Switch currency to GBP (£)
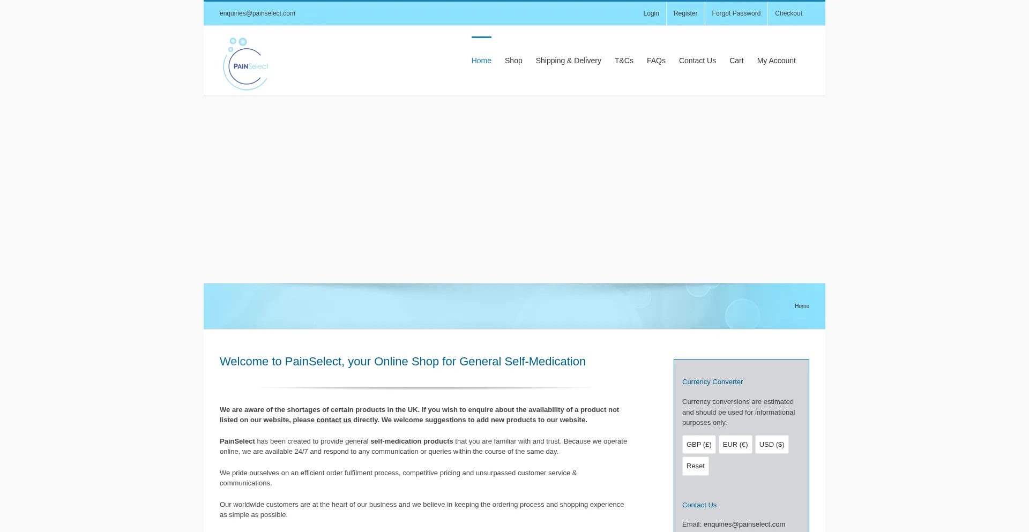The height and width of the screenshot is (532, 1029). [699, 445]
